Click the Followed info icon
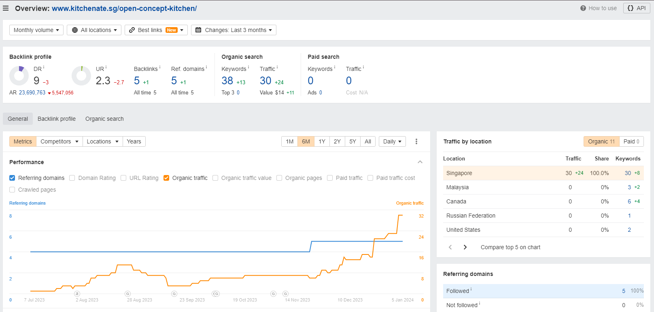The height and width of the screenshot is (312, 654). coord(471,289)
